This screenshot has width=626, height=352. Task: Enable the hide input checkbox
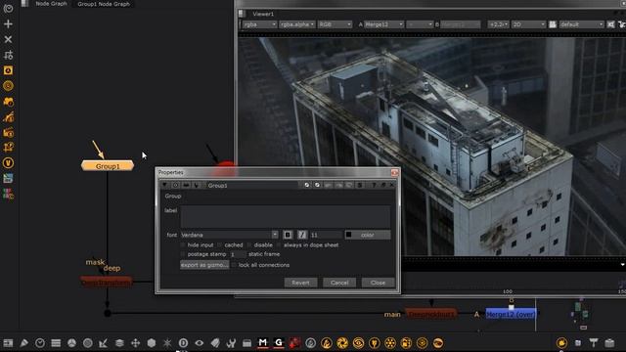coord(183,245)
